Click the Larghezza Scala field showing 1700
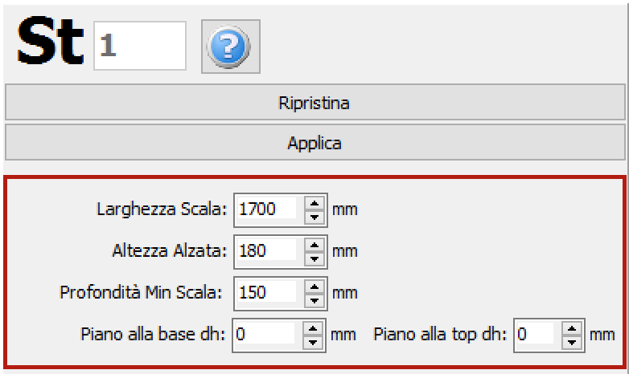The image size is (629, 374). (x=269, y=210)
